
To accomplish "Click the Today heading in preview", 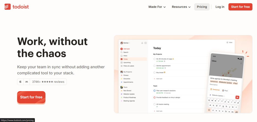I will (157, 48).
